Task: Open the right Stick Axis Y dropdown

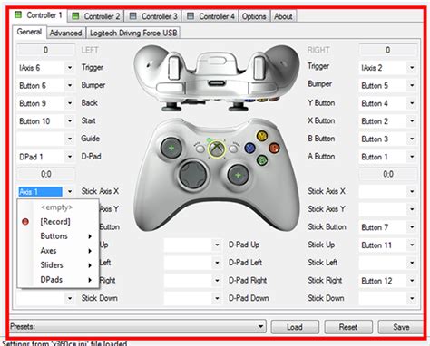Action: tap(388, 209)
